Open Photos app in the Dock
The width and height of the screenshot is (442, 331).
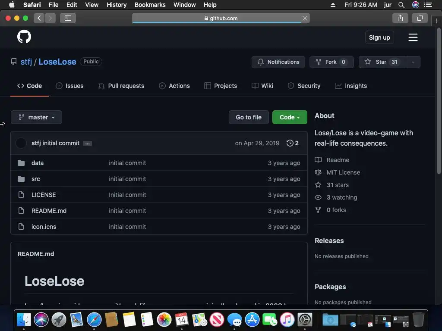pyautogui.click(x=164, y=320)
